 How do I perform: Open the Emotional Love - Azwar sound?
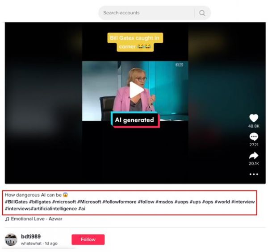point(37,219)
